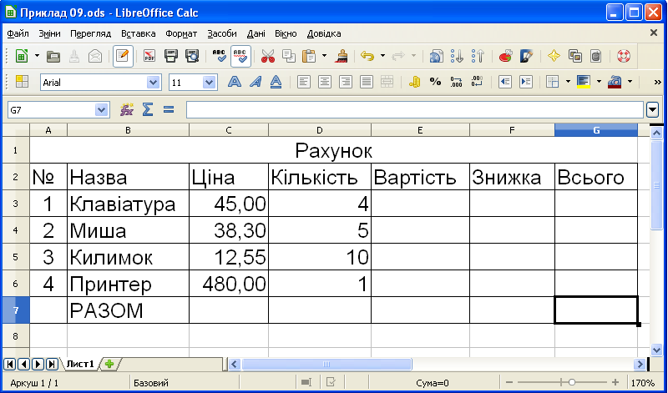
Task: Adjust the zoom slider handle
Action: pos(572,382)
